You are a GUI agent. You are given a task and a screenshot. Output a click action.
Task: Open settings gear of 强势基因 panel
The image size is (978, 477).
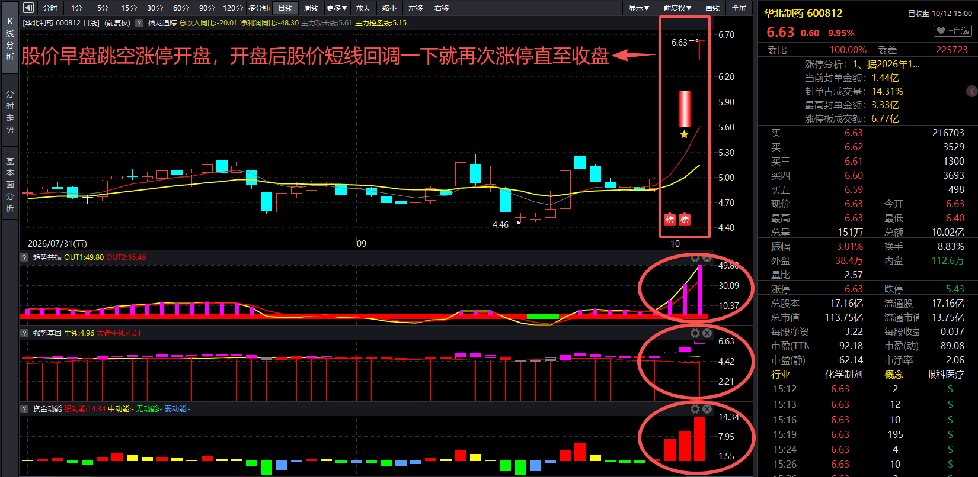click(x=695, y=333)
